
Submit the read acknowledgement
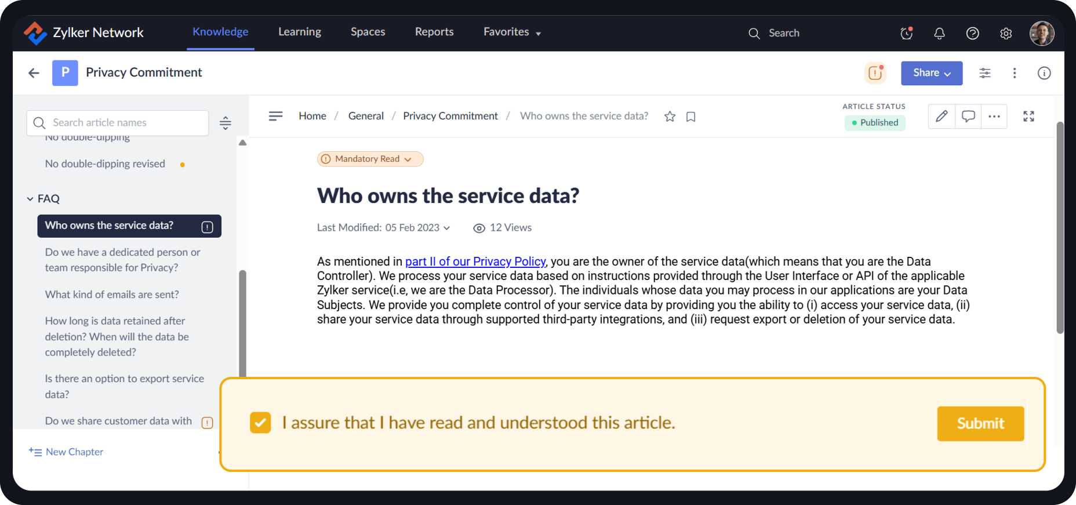980,423
